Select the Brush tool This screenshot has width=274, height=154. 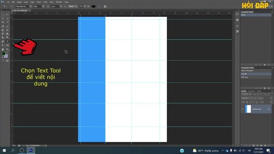[x=7, y=26]
